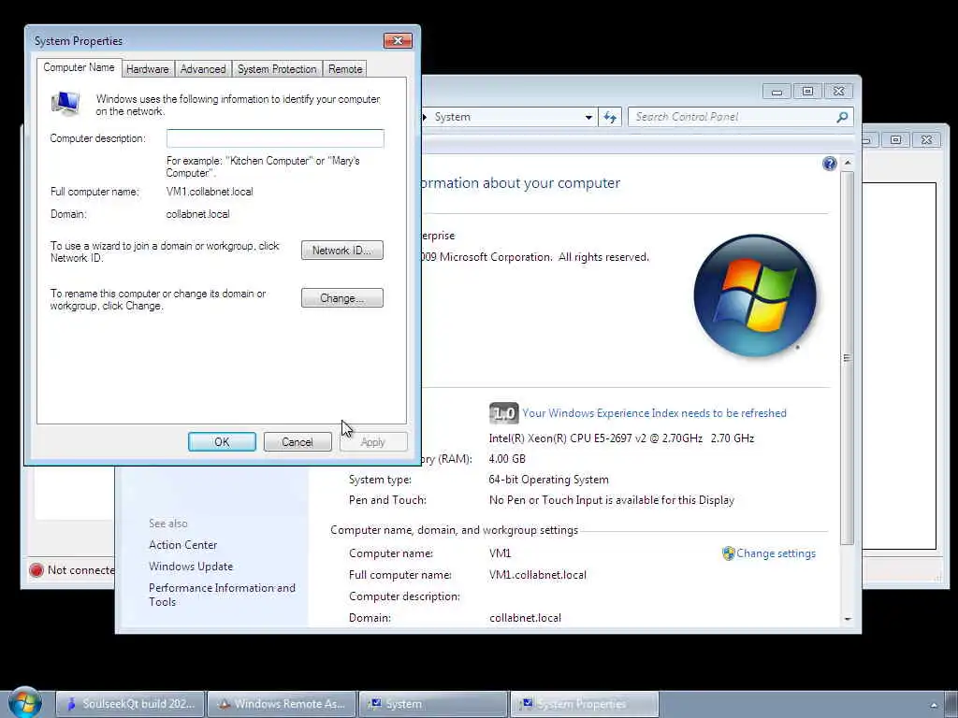Click the search magnifier icon

(842, 117)
